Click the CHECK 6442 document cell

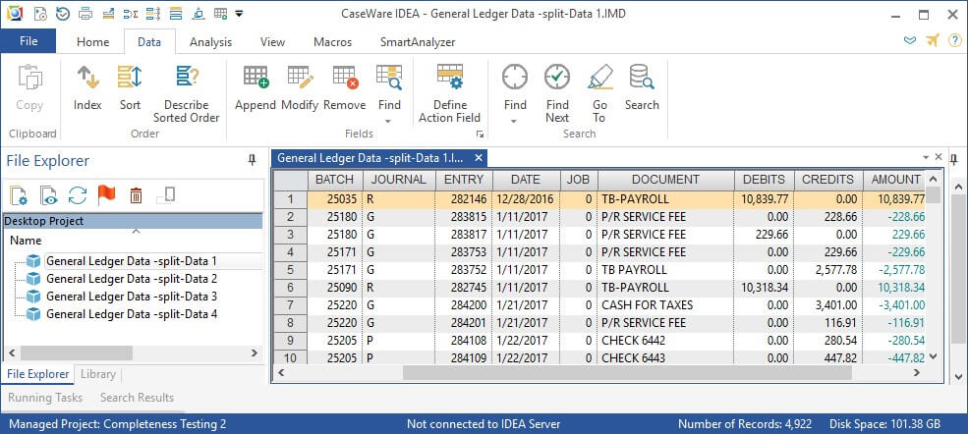click(665, 341)
